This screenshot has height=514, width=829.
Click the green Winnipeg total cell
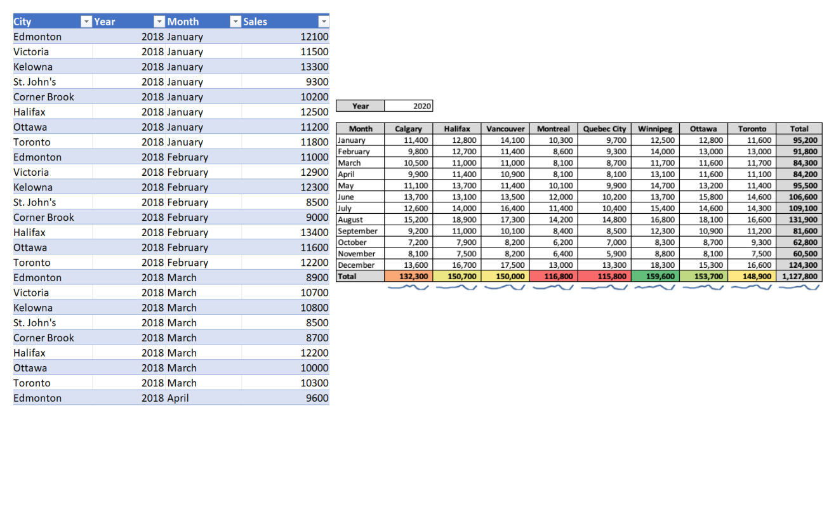pos(655,276)
